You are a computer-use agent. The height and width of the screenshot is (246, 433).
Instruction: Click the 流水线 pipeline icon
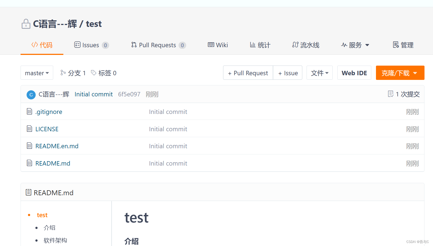295,44
